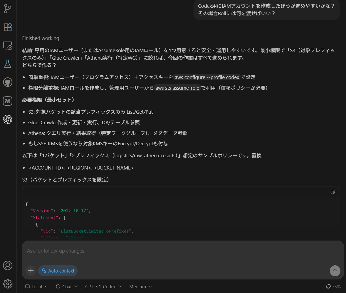346x293 pixels.
Task: Toggle Auto context off
Action: (58, 271)
